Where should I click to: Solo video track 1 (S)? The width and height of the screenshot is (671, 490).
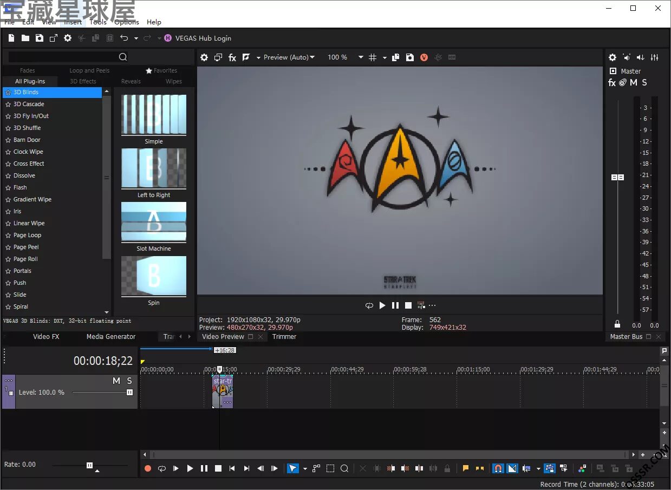(129, 381)
